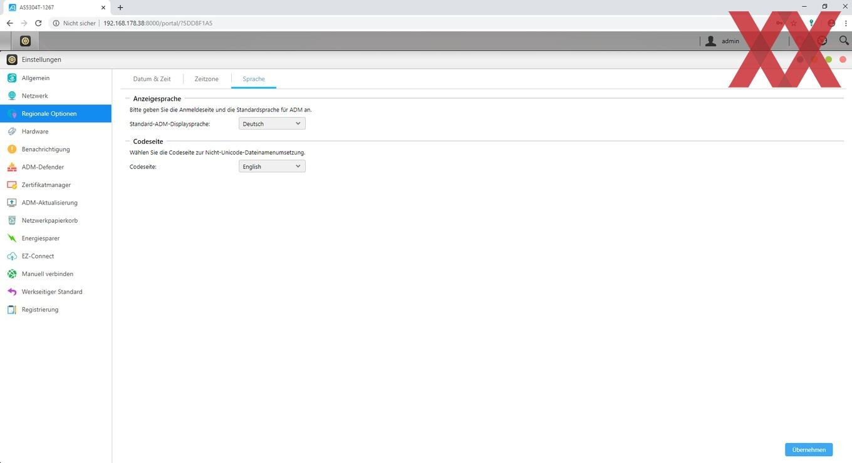Click the ADM search magnifier icon

[844, 41]
